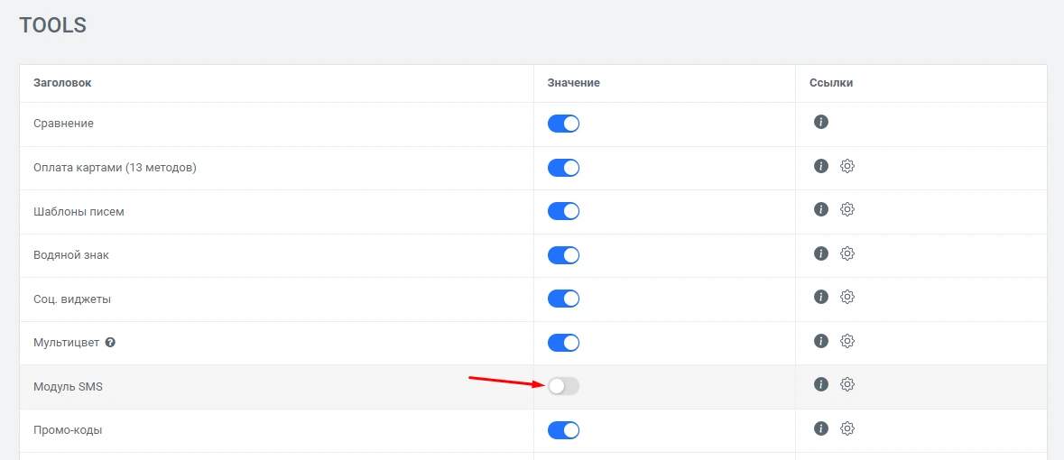Viewport: 1064px width, 460px height.
Task: Click info icon for Модуль SMS
Action: click(820, 384)
